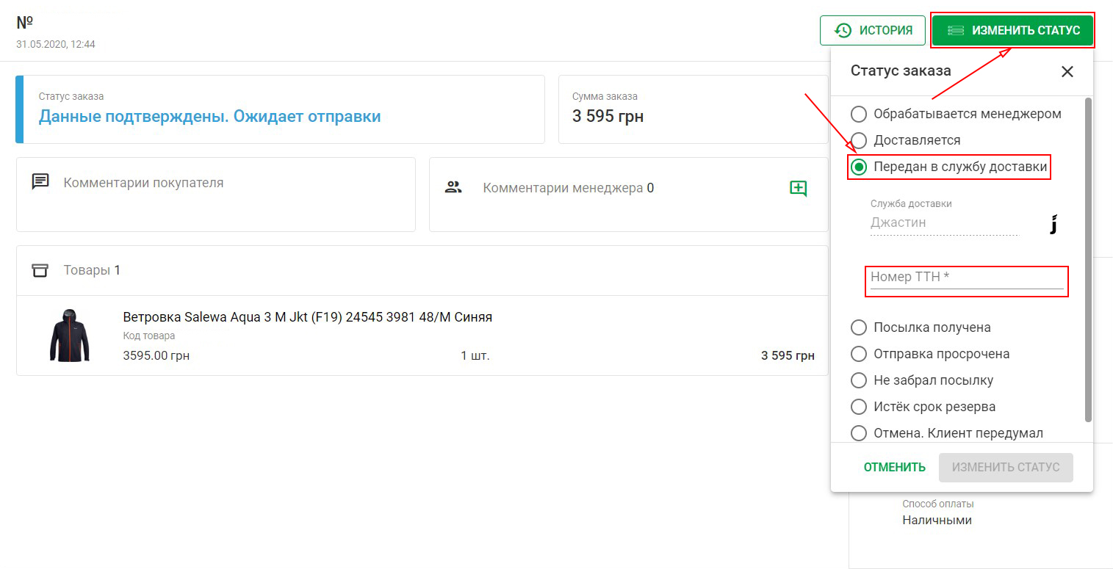Viewport: 1113px width, 569px height.
Task: Open order history with the ИСТОРИЯ button
Action: (873, 30)
